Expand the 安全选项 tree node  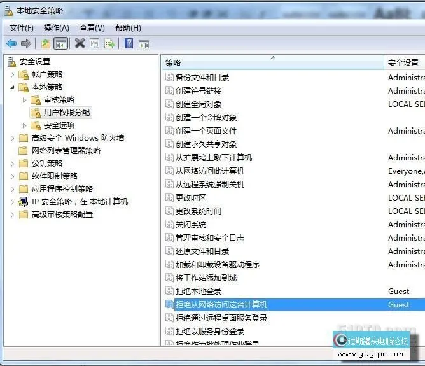[24, 125]
